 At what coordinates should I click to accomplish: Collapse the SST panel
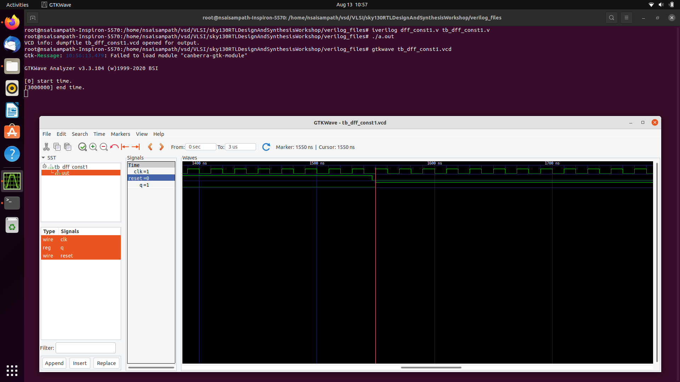[43, 158]
